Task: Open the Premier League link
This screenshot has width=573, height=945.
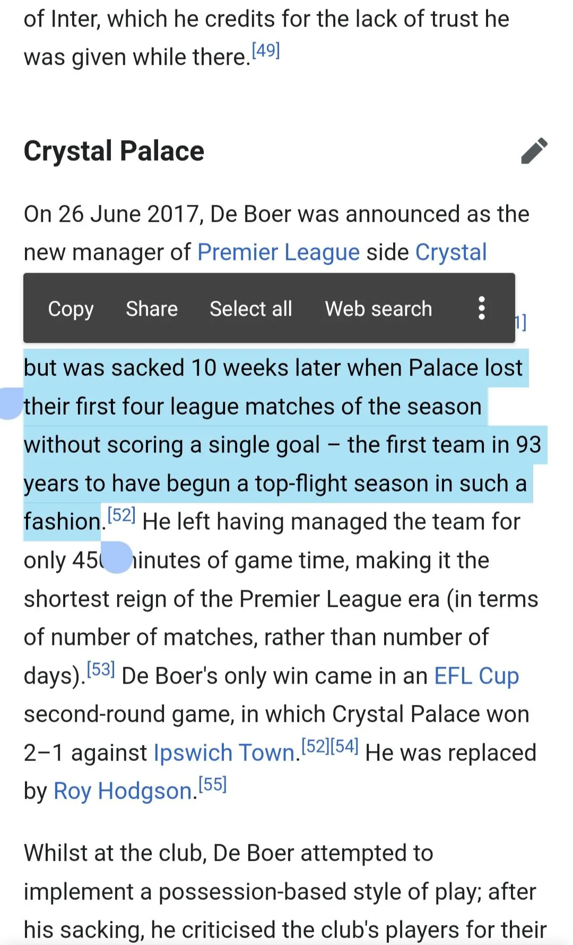Action: coord(279,252)
